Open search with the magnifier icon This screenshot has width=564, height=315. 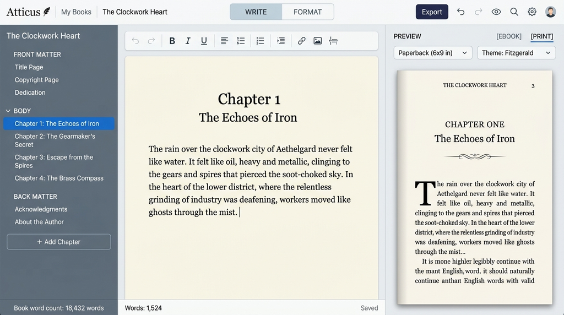(514, 12)
